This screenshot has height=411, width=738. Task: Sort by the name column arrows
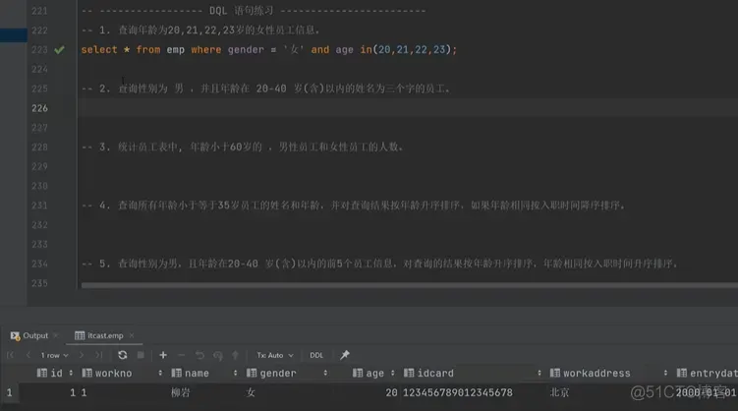pos(235,373)
